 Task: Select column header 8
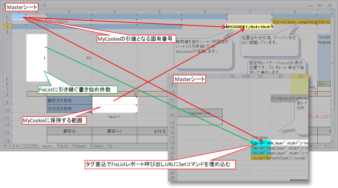pyautogui.click(x=295, y=12)
